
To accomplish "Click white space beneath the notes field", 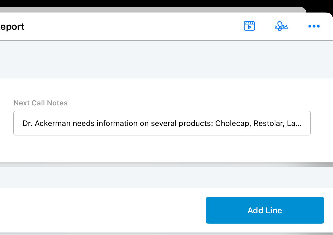I will (162, 149).
